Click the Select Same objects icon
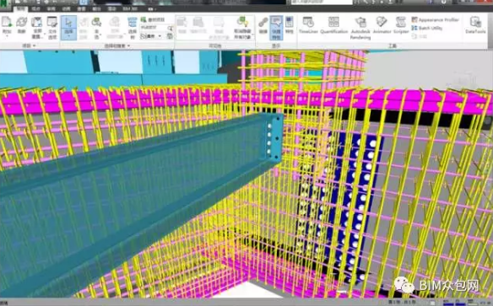This screenshot has width=493, height=306. (115, 22)
